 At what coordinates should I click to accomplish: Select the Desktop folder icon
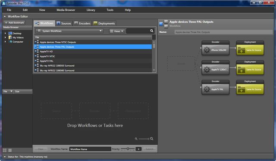(10, 33)
